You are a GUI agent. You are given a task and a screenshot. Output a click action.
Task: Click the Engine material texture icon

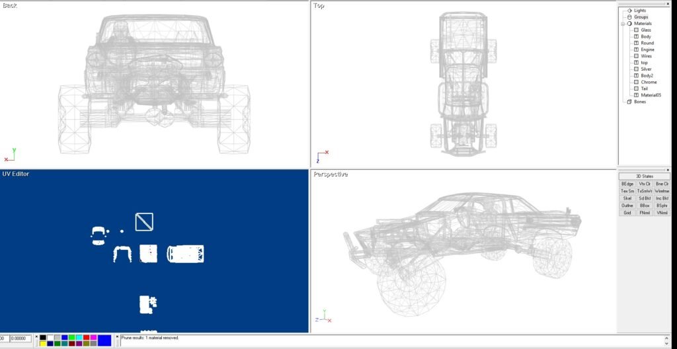point(636,50)
